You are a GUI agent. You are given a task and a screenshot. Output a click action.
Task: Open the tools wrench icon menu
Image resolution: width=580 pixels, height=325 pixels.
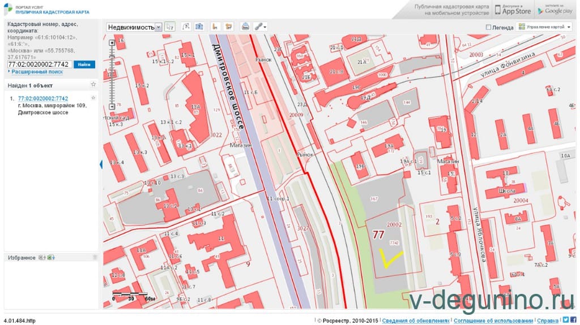[260, 27]
